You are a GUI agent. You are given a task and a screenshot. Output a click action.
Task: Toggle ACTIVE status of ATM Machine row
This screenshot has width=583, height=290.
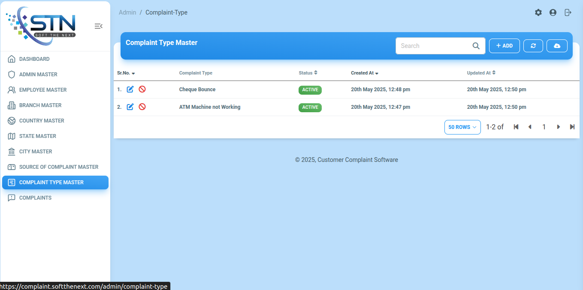click(x=310, y=108)
